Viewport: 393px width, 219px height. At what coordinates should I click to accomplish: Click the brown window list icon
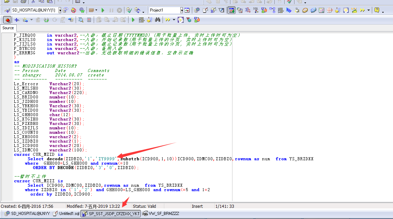91,10
